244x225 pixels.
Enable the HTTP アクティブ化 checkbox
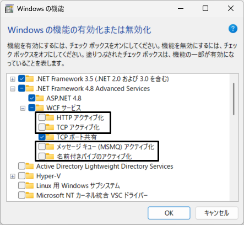pyautogui.click(x=42, y=117)
